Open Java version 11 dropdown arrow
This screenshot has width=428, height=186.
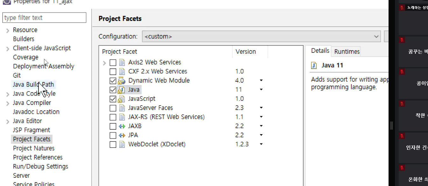click(x=261, y=90)
